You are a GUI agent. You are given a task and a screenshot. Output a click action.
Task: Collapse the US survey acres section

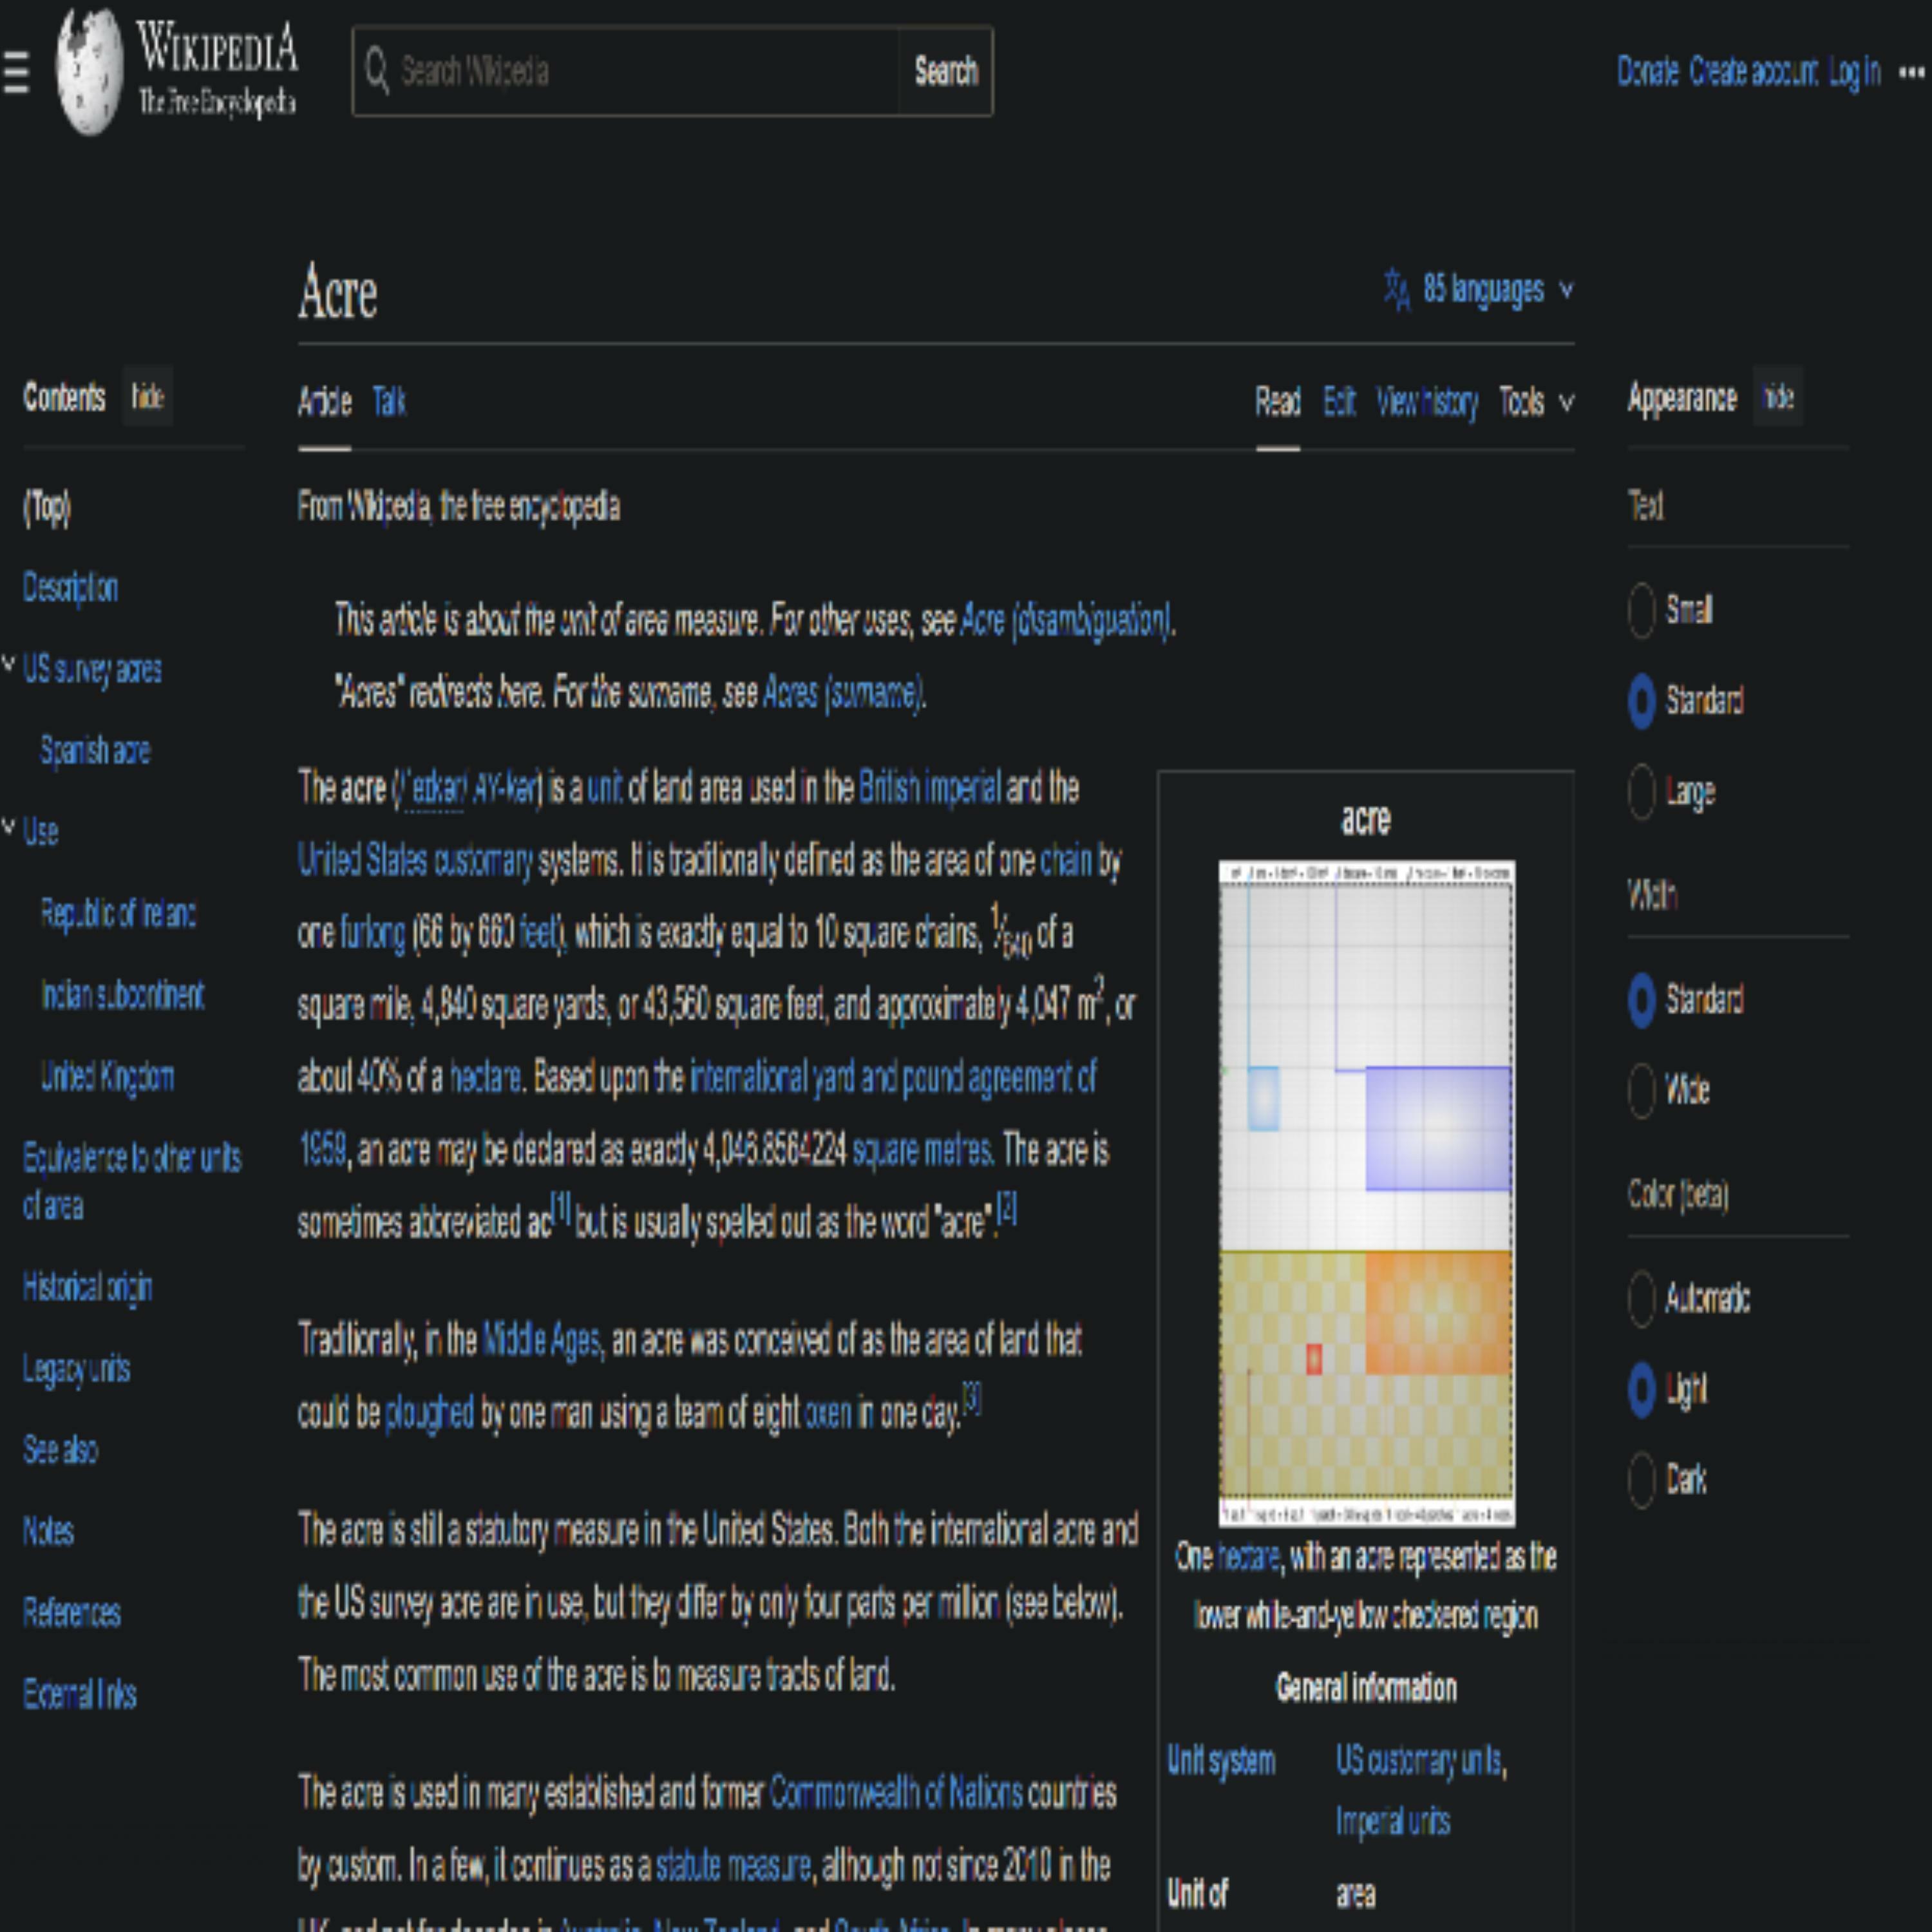point(9,665)
